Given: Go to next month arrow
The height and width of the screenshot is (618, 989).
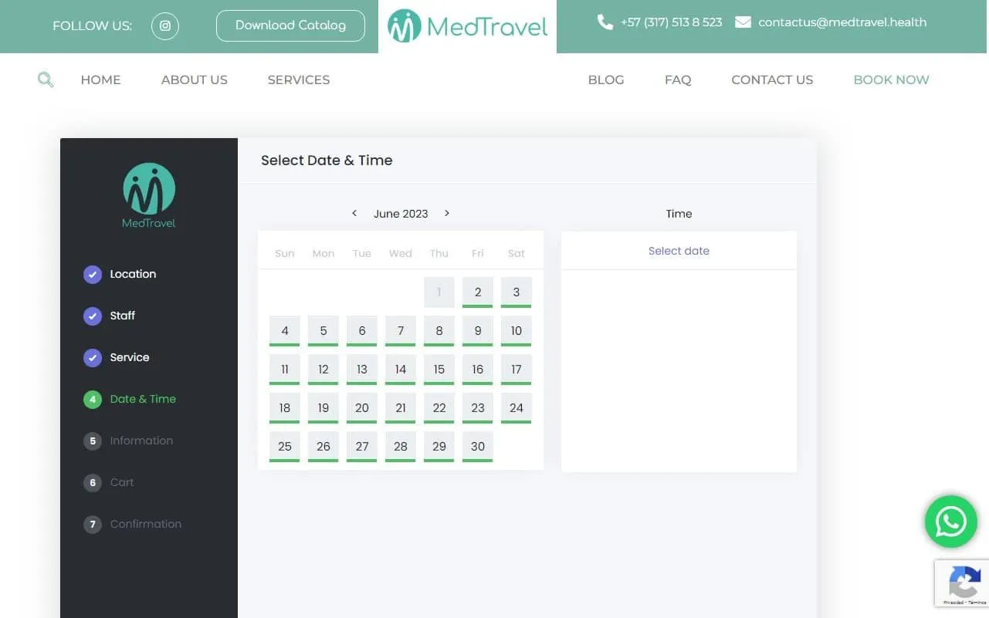Looking at the screenshot, I should coord(447,213).
